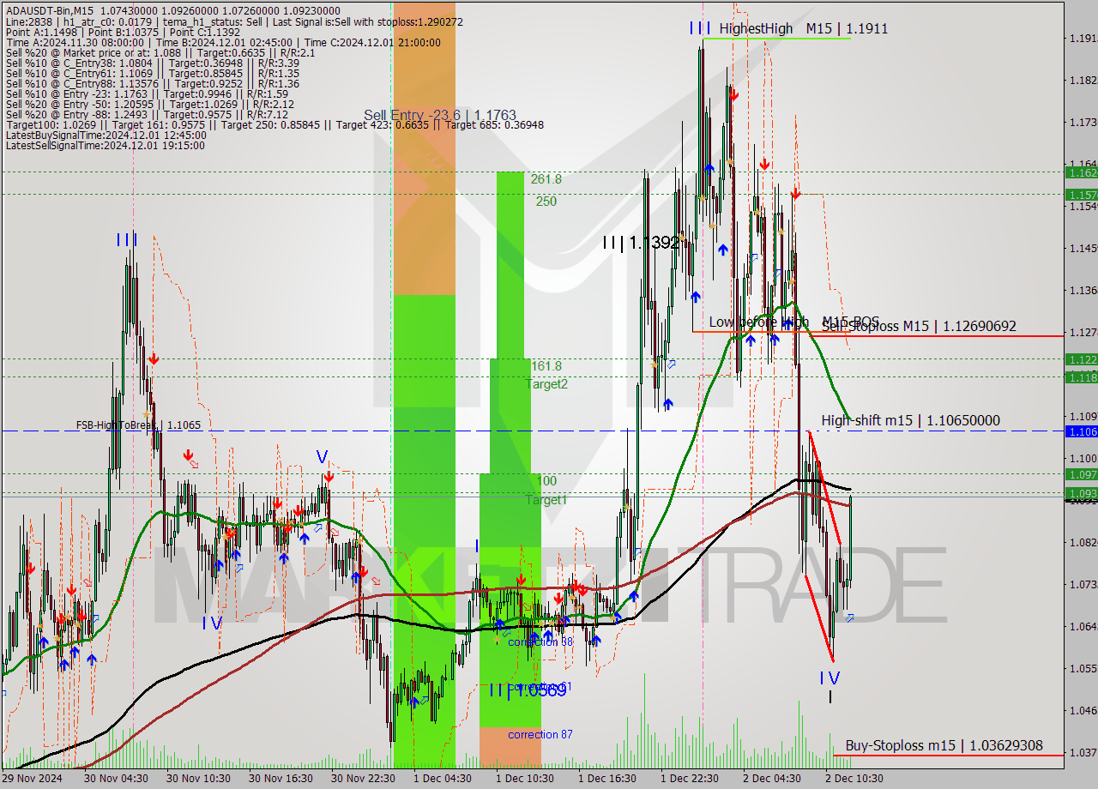Click the LatestSellSignalTime line
The width and height of the screenshot is (1098, 789).
(105, 145)
